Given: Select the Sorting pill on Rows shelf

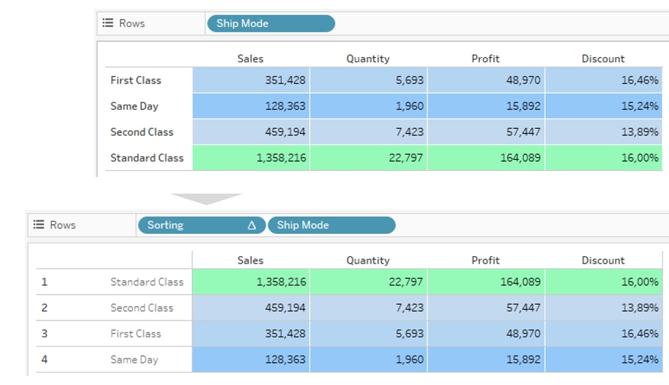Looking at the screenshot, I should click(x=202, y=225).
